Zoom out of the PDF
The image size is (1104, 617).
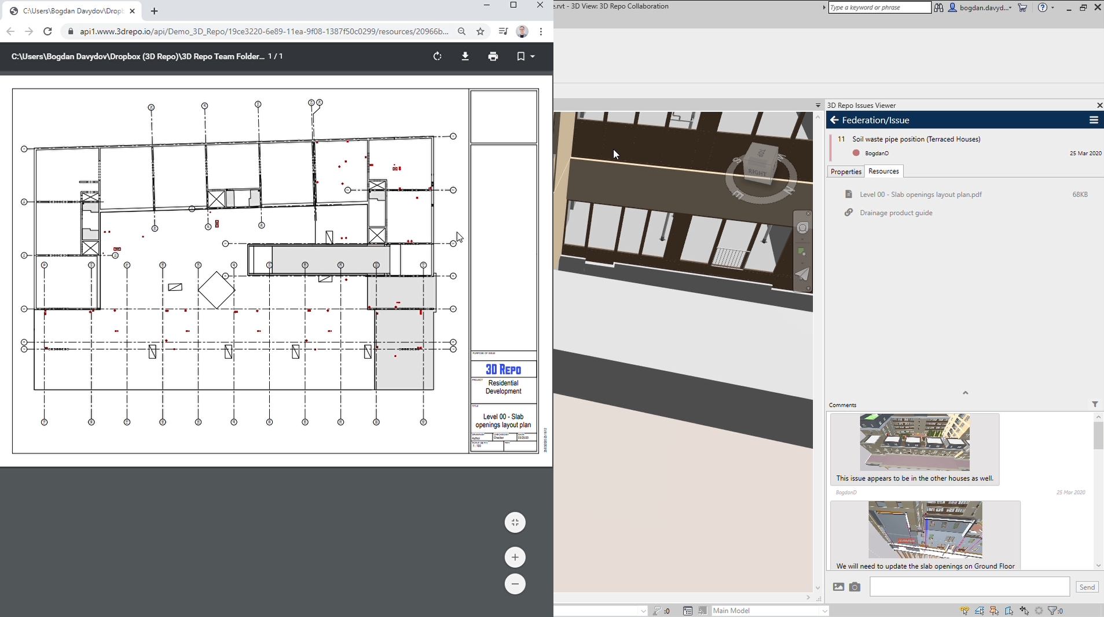pyautogui.click(x=515, y=584)
